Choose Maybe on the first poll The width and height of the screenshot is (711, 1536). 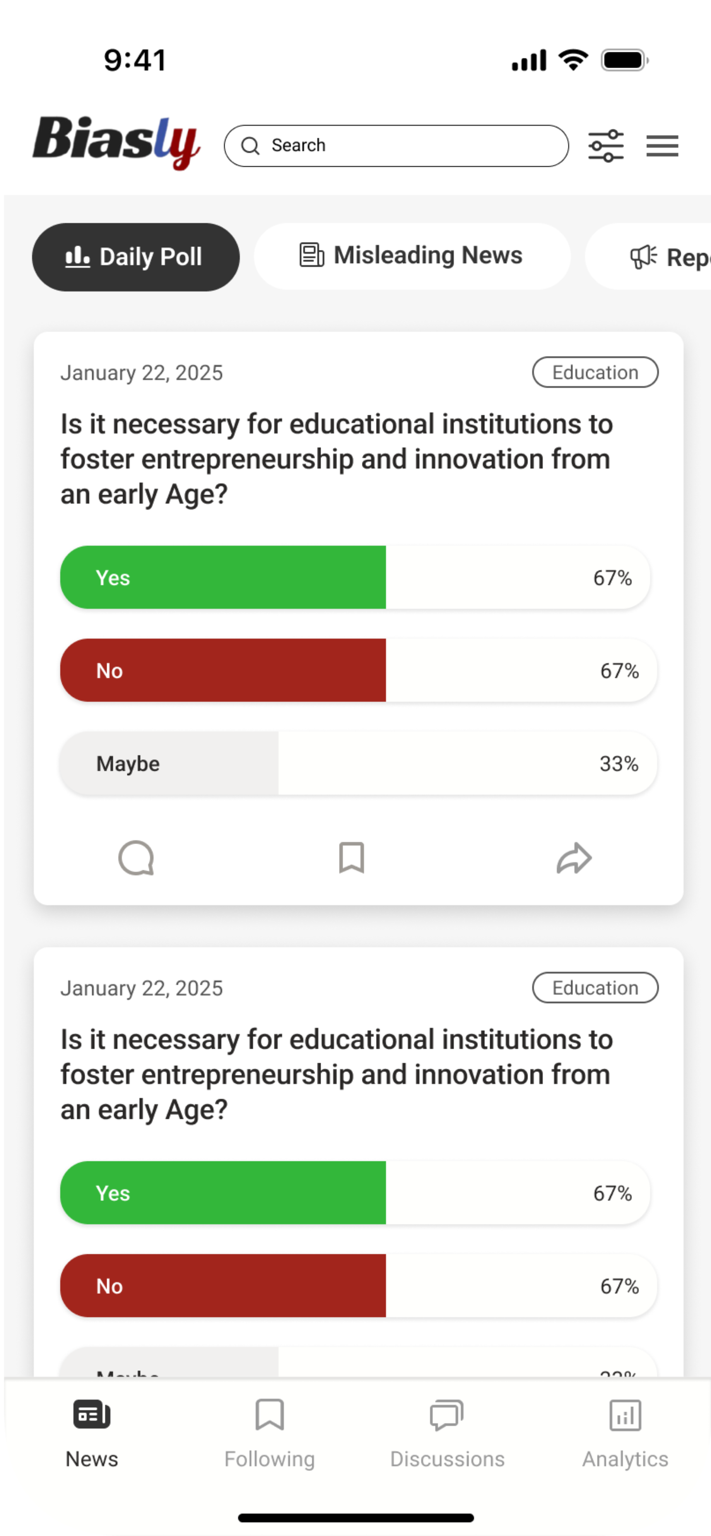tap(357, 763)
